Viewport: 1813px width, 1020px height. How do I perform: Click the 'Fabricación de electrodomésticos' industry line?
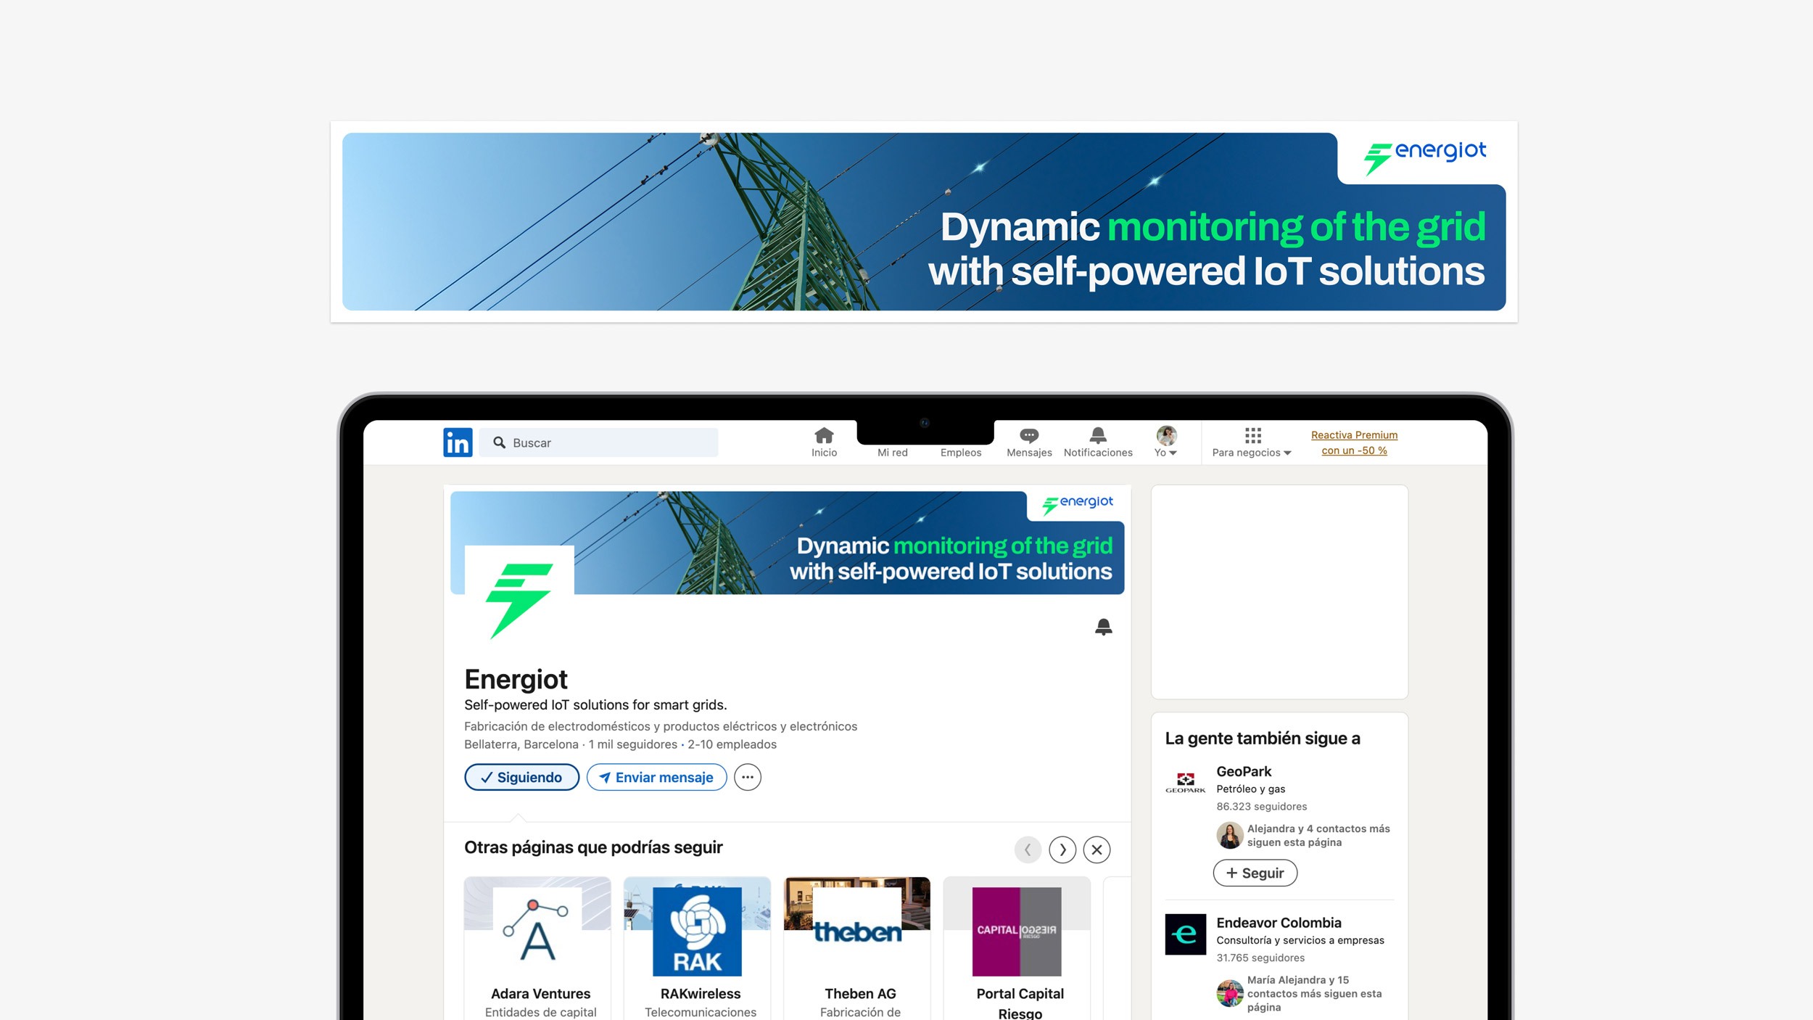point(661,726)
